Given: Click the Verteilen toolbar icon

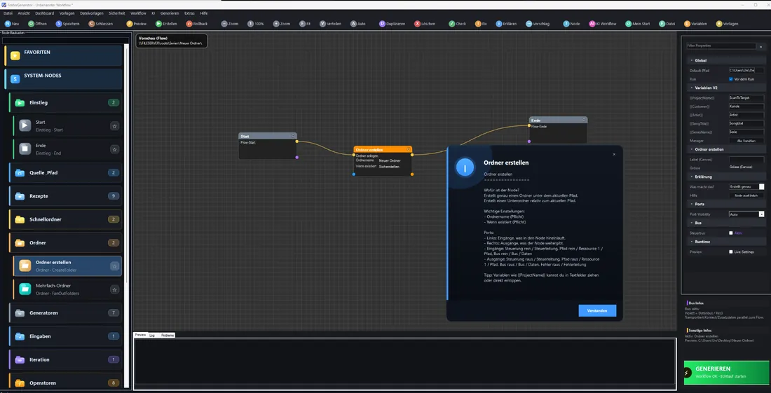Looking at the screenshot, I should 322,24.
